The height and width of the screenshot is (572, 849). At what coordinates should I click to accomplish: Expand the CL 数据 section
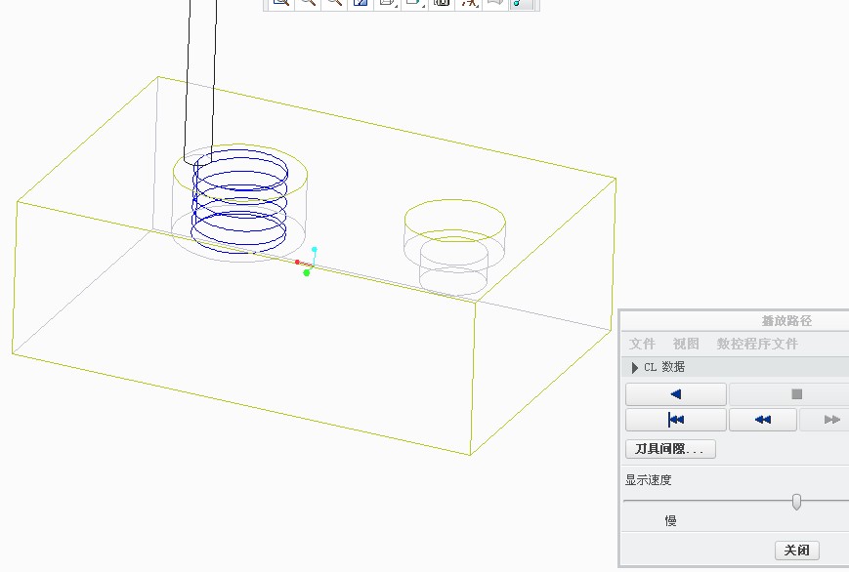click(635, 367)
